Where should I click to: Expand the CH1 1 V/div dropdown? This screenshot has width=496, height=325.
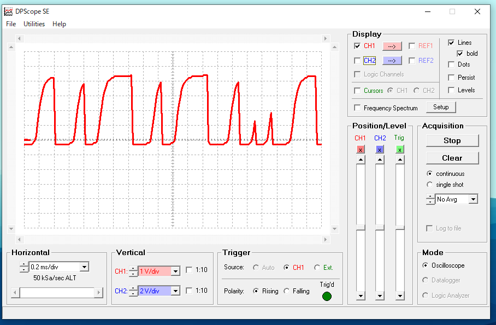pos(175,271)
